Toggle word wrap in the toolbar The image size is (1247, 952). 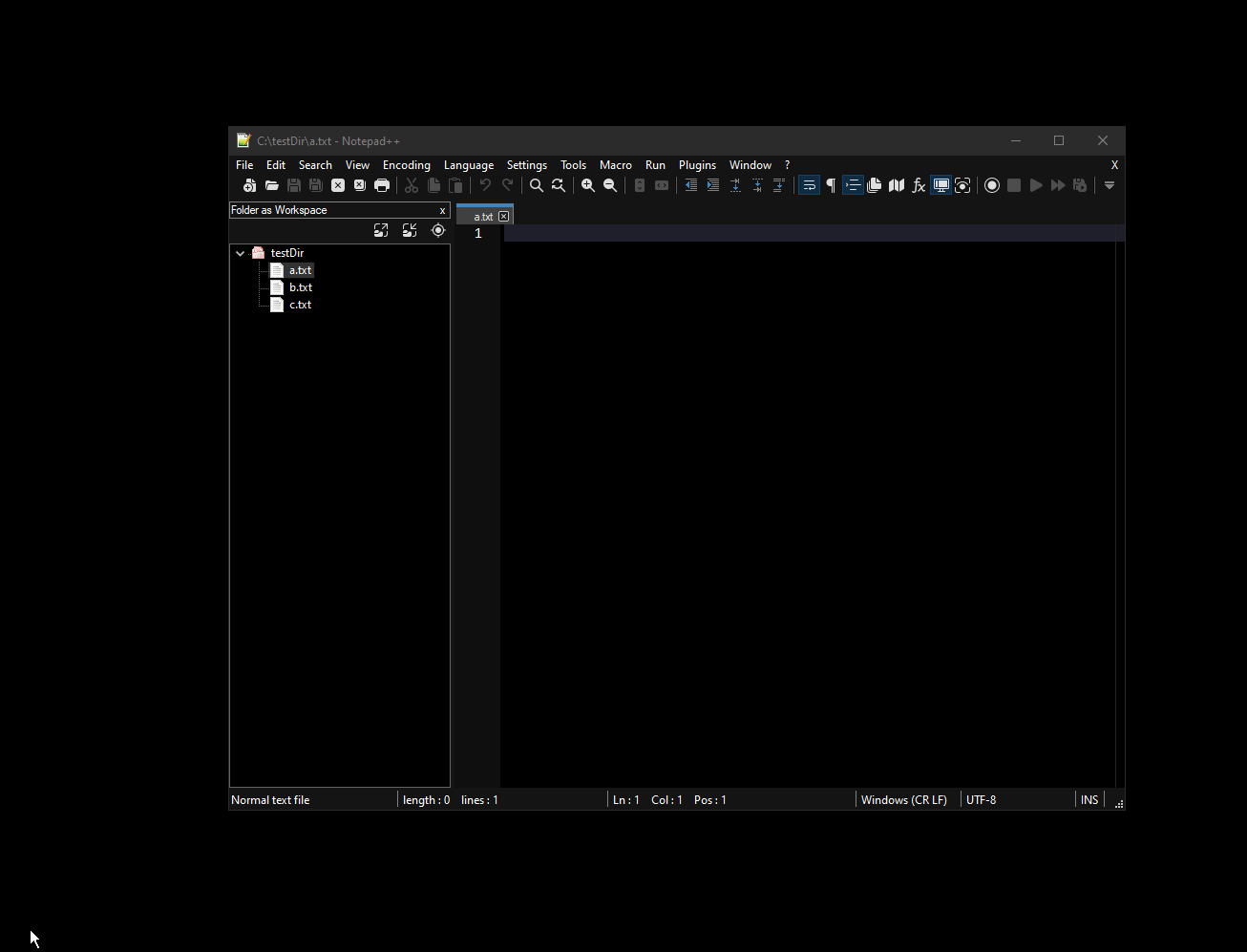(x=809, y=185)
